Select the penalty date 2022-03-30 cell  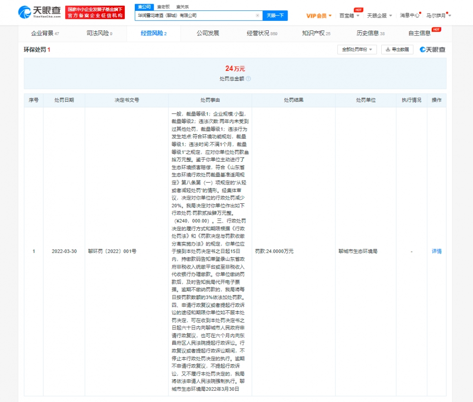(x=64, y=251)
